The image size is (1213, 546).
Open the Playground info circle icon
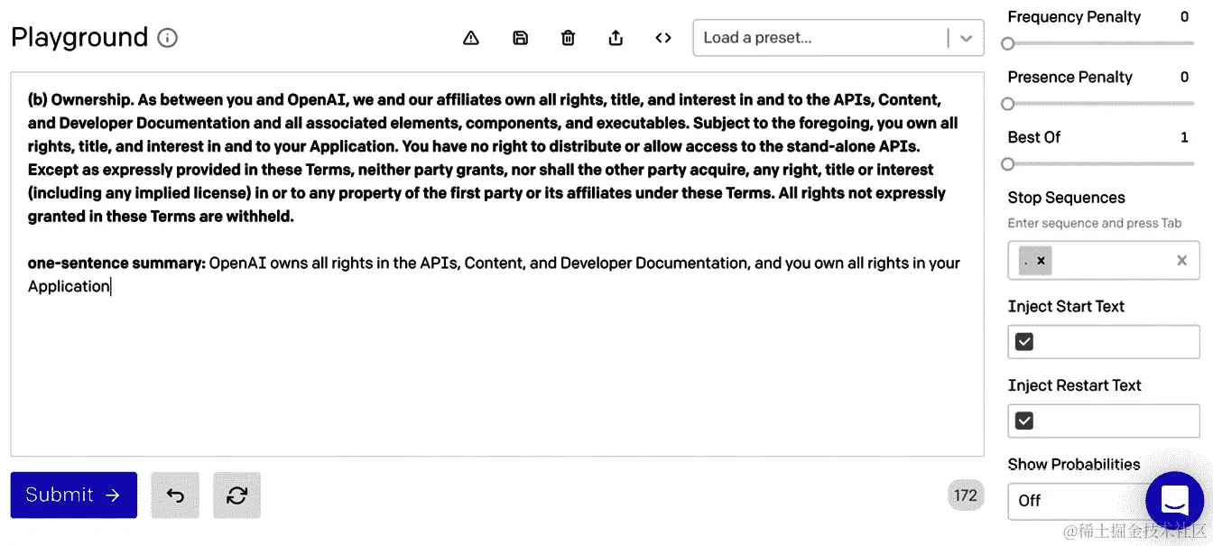(168, 38)
